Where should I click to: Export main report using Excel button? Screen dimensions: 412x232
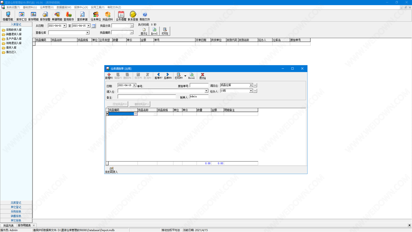coord(154,31)
